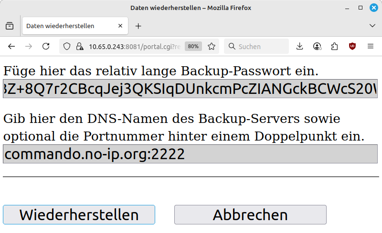Open the Firefox account menu
This screenshot has width=382, height=233.
[317, 46]
